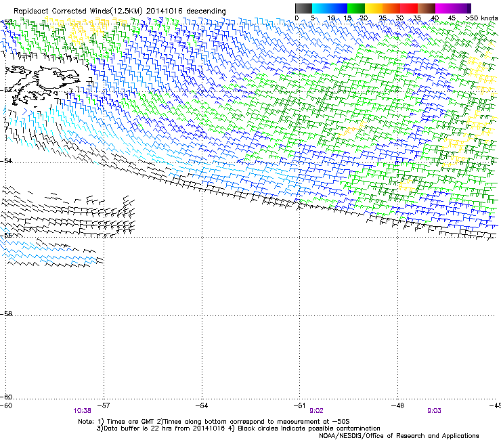The width and height of the screenshot is (501, 440).
Task: Click the '35' legend scale number
Action: (x=417, y=18)
